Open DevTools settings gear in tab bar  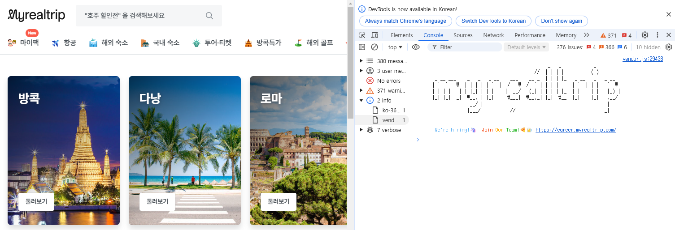click(645, 35)
